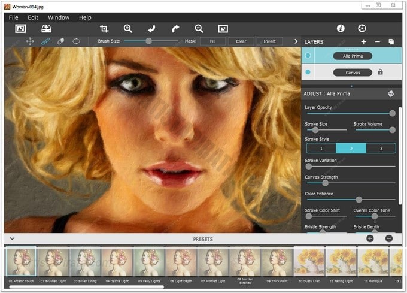Select the move/pan arrows tool
The image size is (407, 293).
point(30,41)
